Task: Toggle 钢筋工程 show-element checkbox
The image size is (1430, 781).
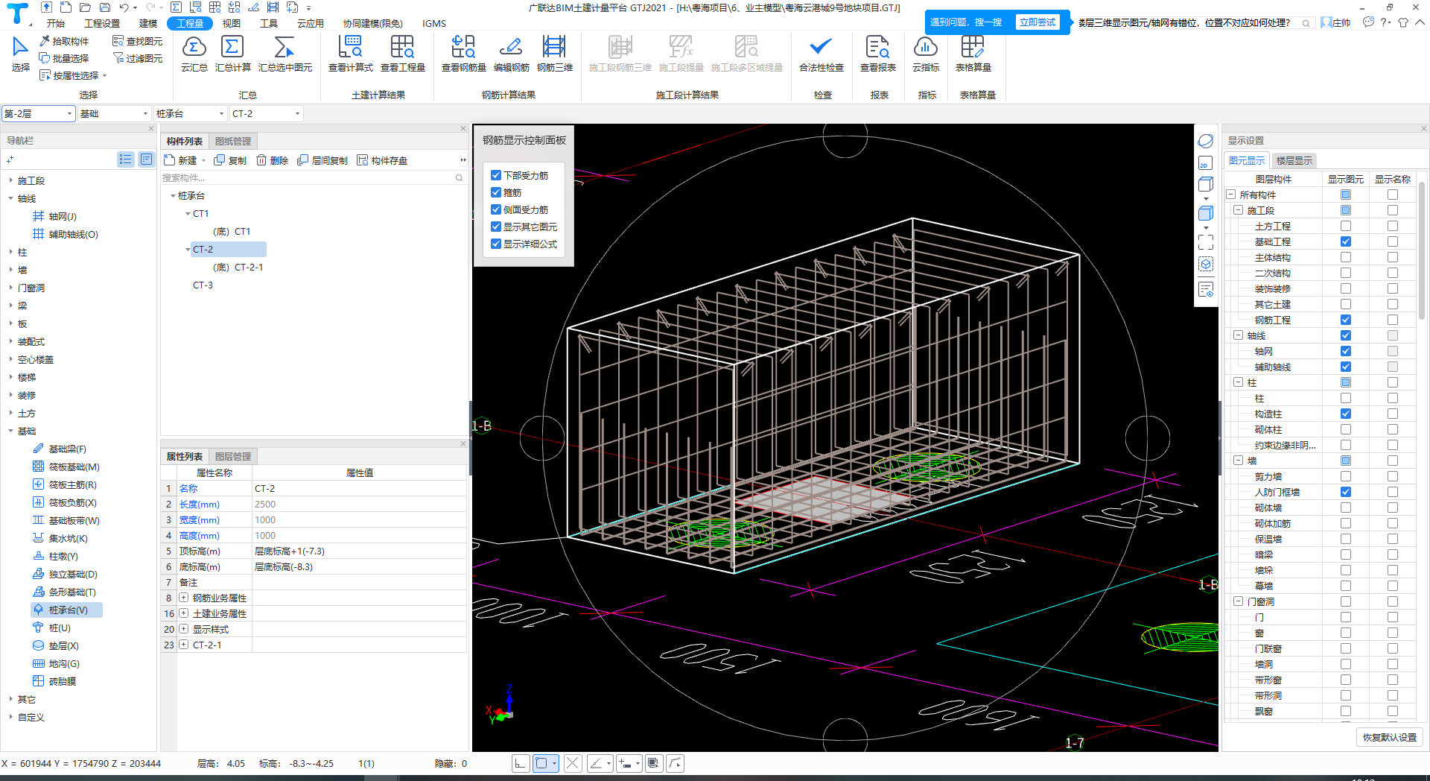Action: pyautogui.click(x=1345, y=320)
